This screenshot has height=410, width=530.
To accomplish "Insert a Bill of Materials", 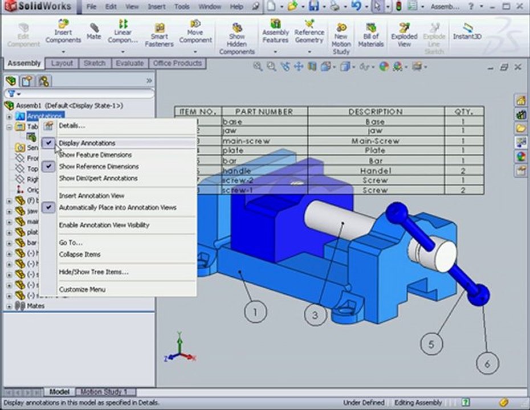I will [x=371, y=35].
